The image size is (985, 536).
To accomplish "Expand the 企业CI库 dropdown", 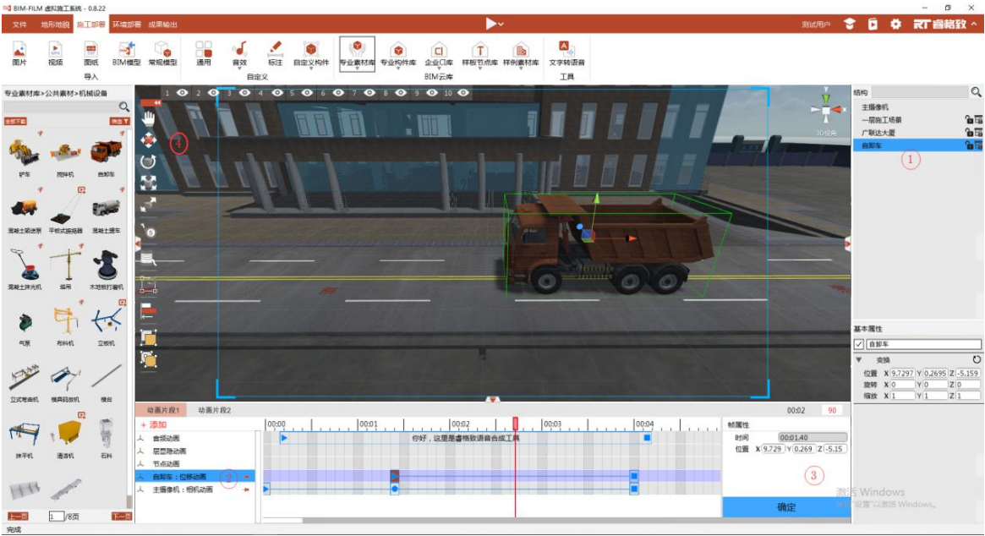I will [x=439, y=68].
